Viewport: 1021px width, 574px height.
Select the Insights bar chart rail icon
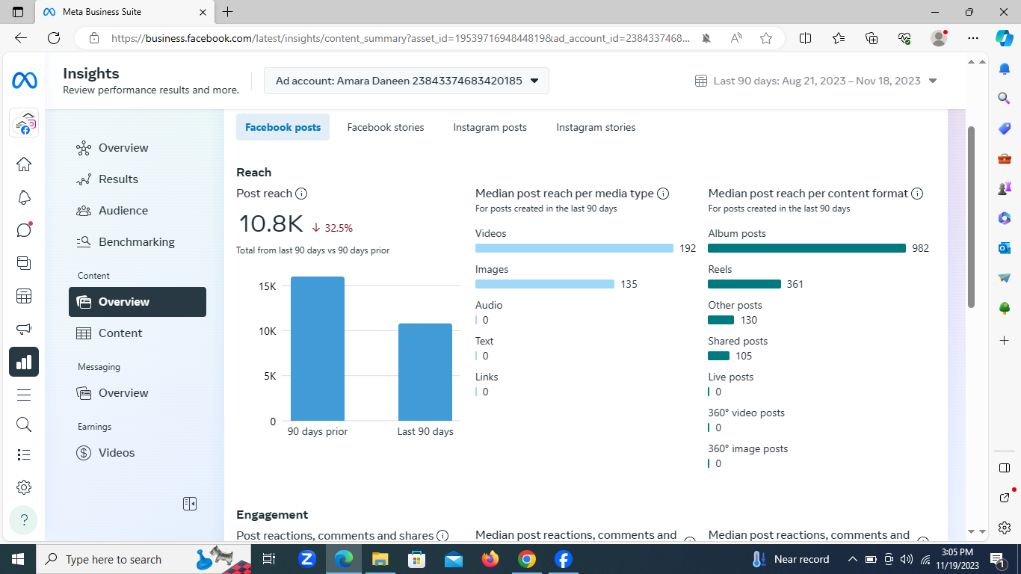(24, 362)
